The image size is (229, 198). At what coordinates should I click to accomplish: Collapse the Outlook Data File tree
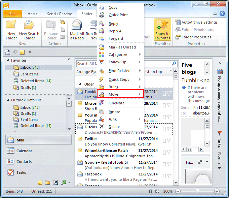(x=8, y=100)
